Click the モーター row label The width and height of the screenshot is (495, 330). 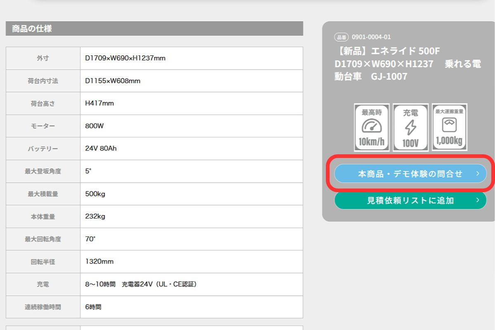pos(43,126)
